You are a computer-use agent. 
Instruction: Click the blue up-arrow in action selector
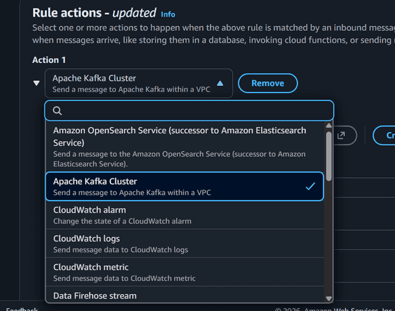pyautogui.click(x=220, y=83)
